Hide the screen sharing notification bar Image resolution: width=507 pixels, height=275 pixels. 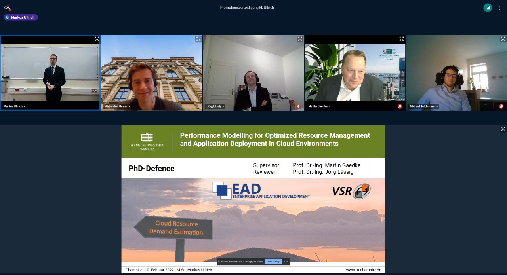[286, 262]
